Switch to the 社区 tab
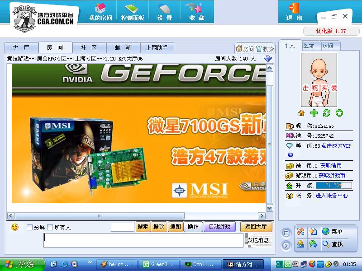 coord(89,48)
